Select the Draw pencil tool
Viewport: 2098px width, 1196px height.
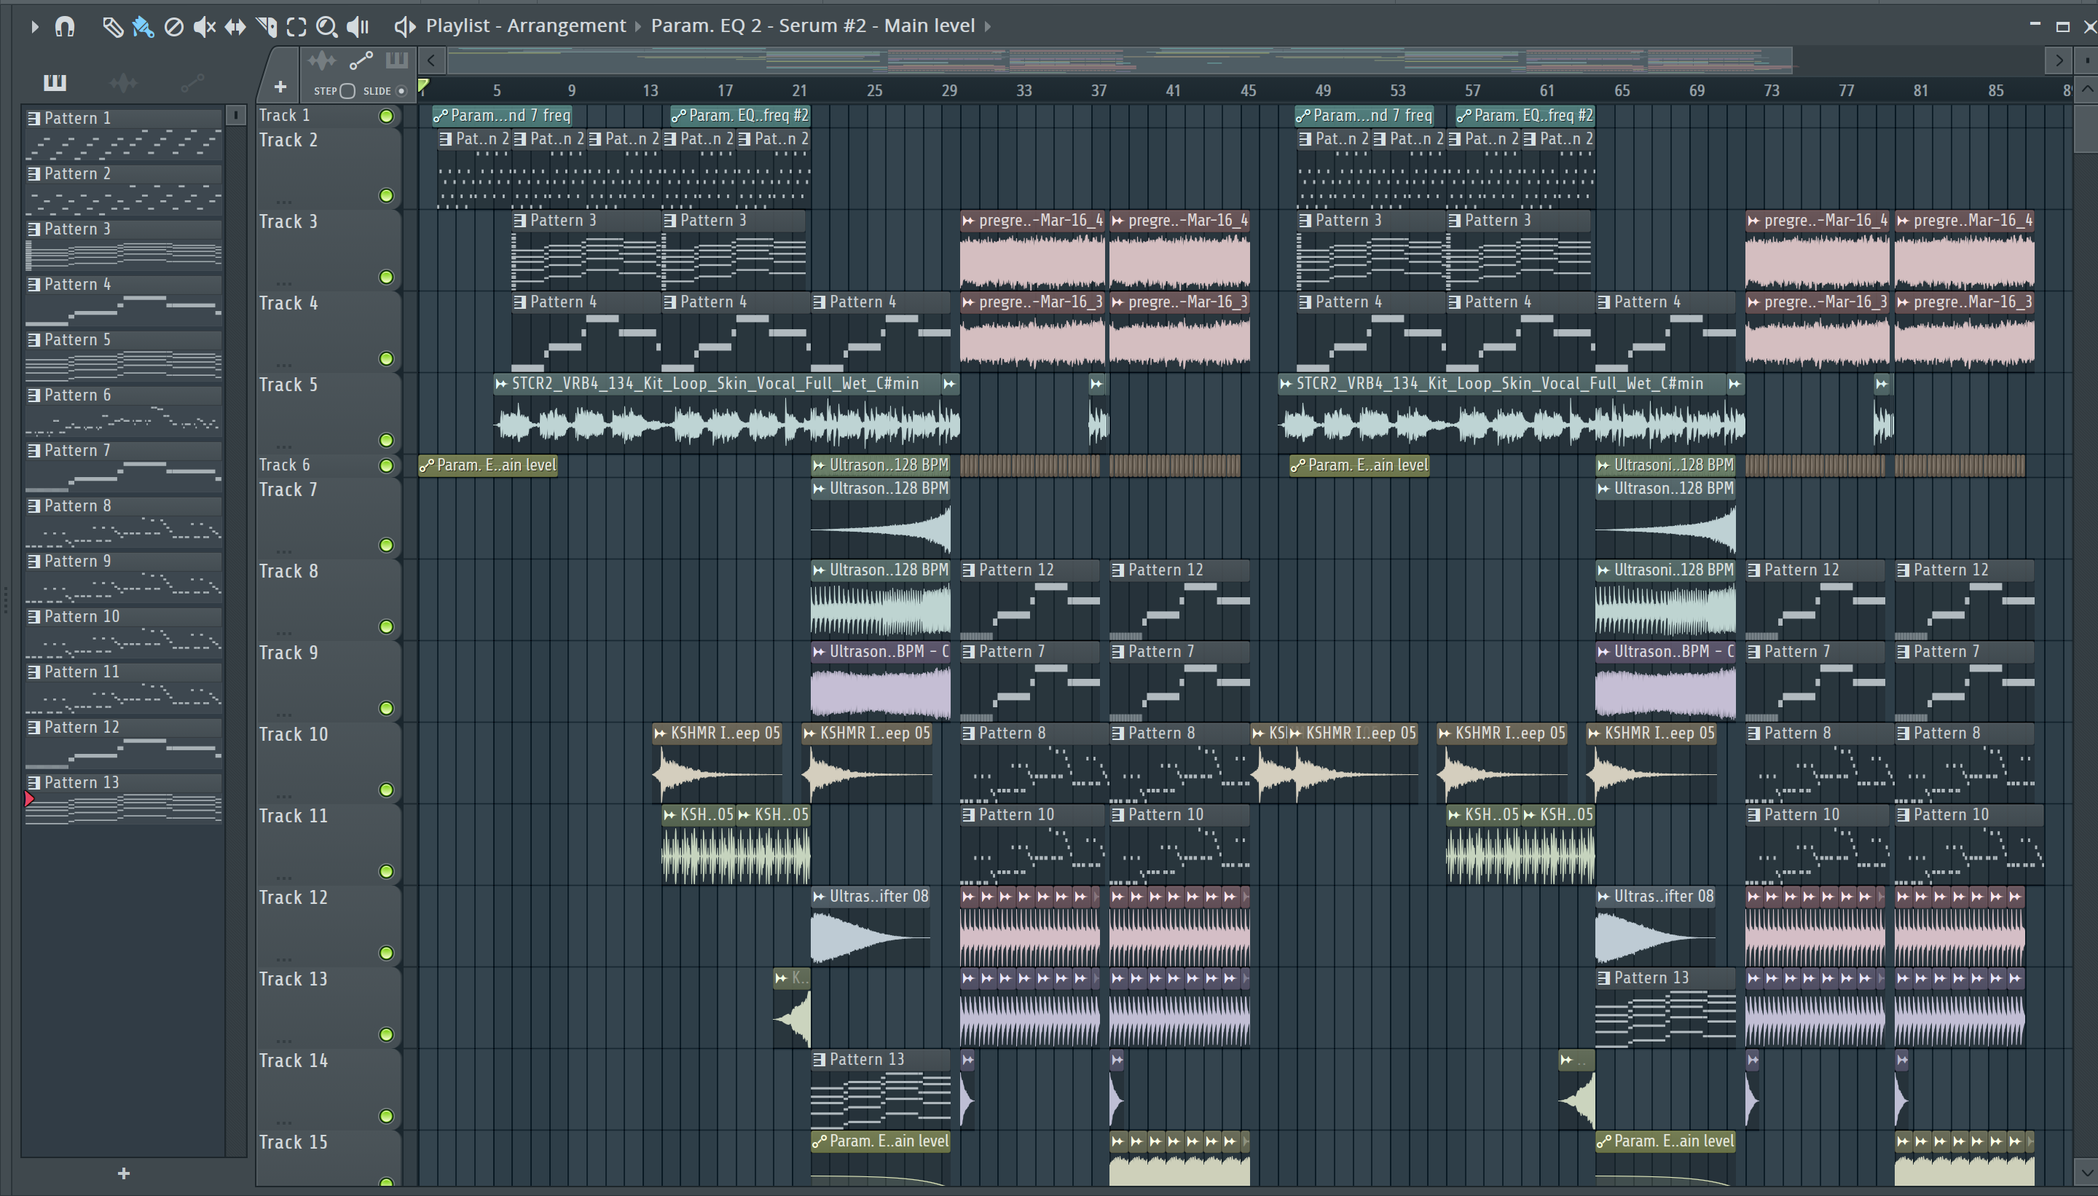click(x=112, y=27)
